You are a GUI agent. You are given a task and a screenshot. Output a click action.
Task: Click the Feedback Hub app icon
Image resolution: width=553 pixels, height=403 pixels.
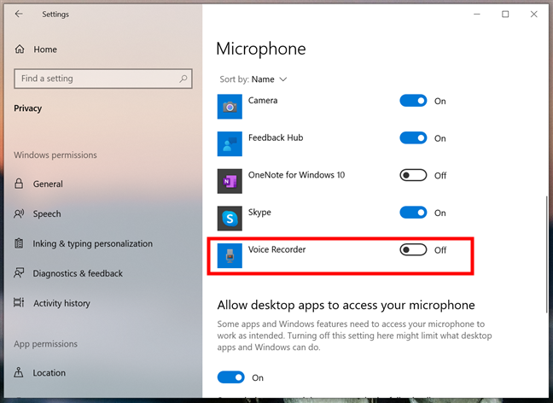(230, 143)
